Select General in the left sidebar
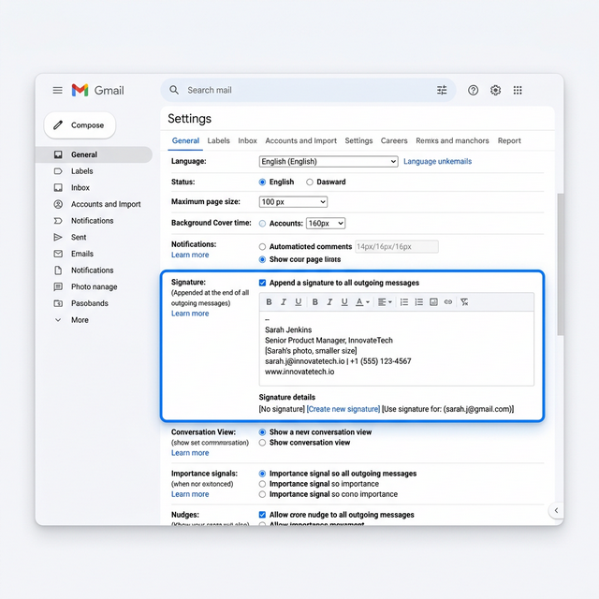599x599 pixels. coord(94,154)
